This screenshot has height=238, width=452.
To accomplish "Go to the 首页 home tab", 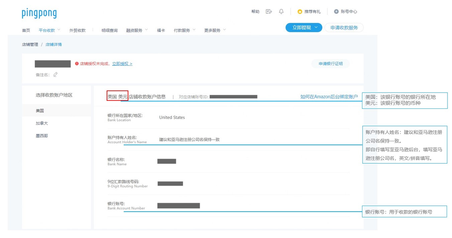I will tap(26, 30).
